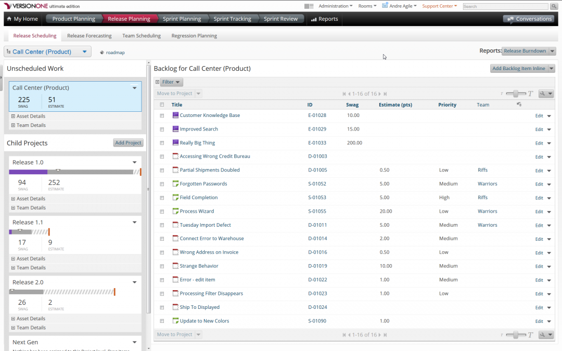The image size is (562, 351).
Task: Click the Search input field in the header
Action: [x=505, y=6]
